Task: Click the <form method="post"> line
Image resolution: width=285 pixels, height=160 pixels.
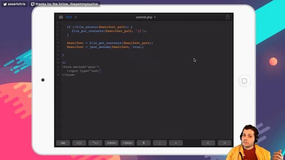Action: point(81,67)
